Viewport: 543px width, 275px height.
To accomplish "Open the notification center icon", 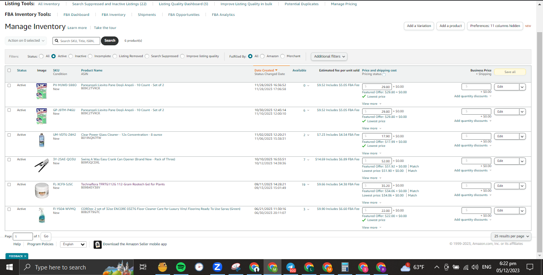I will tap(529, 267).
